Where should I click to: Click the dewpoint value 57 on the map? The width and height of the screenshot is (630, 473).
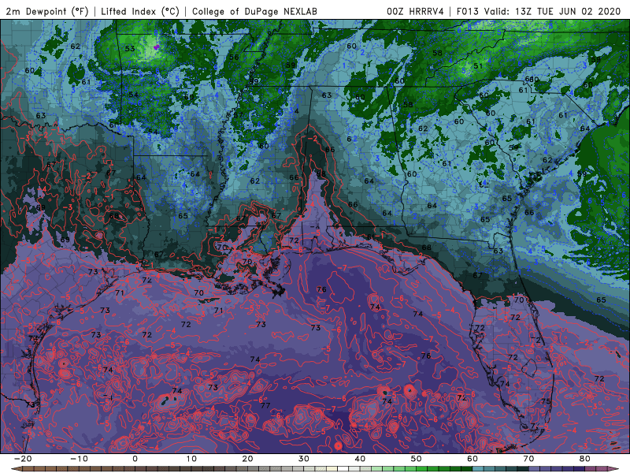pyautogui.click(x=239, y=115)
